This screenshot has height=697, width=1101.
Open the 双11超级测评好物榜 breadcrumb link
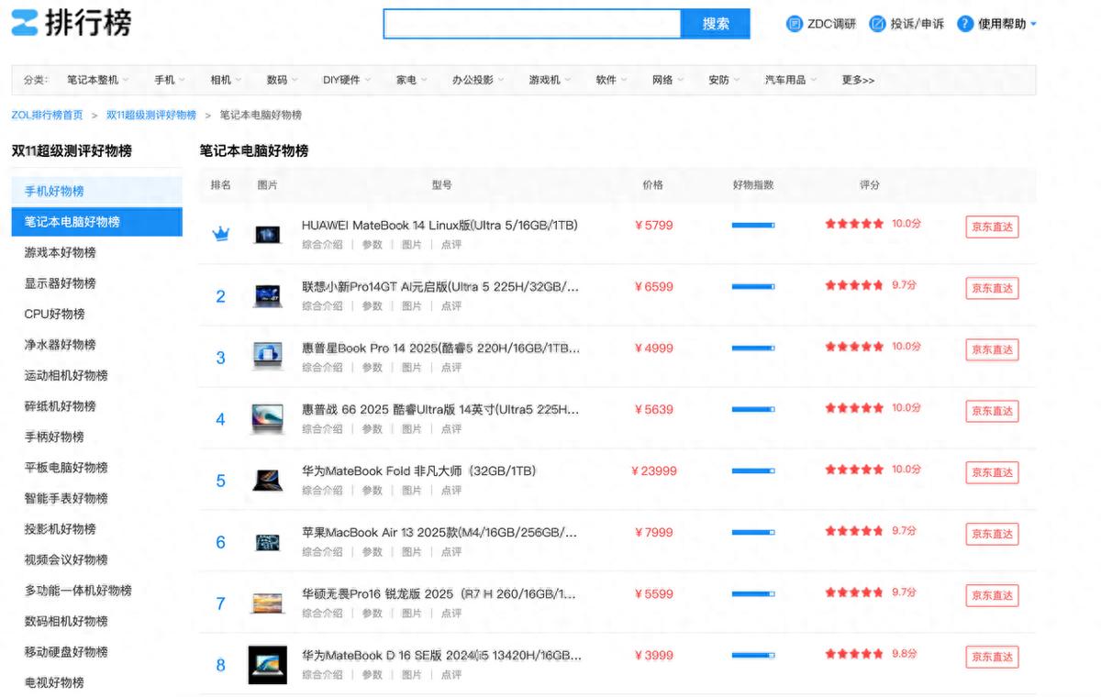point(151,115)
